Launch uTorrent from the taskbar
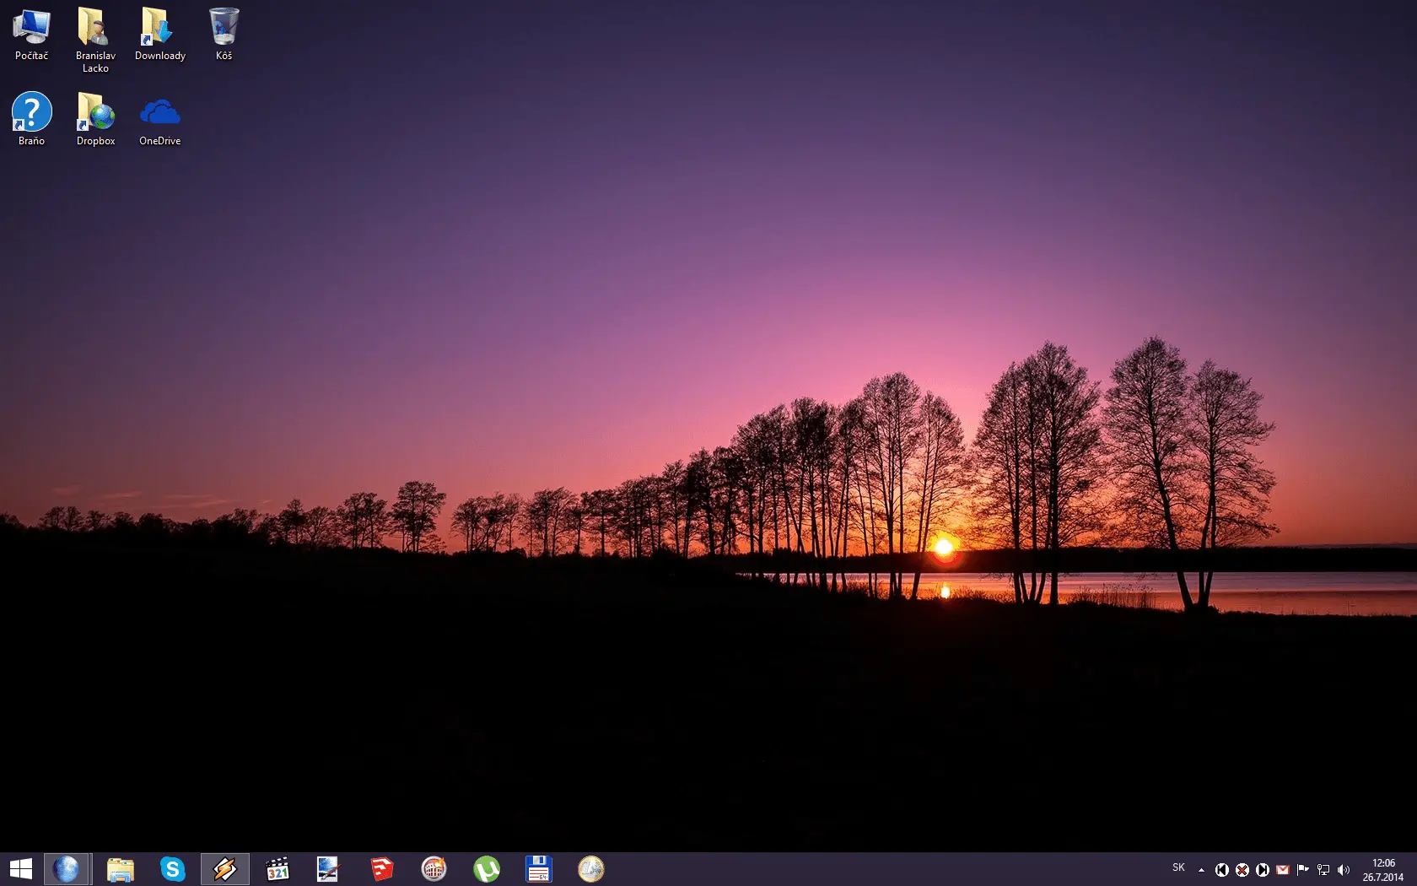This screenshot has height=886, width=1417. [x=487, y=869]
